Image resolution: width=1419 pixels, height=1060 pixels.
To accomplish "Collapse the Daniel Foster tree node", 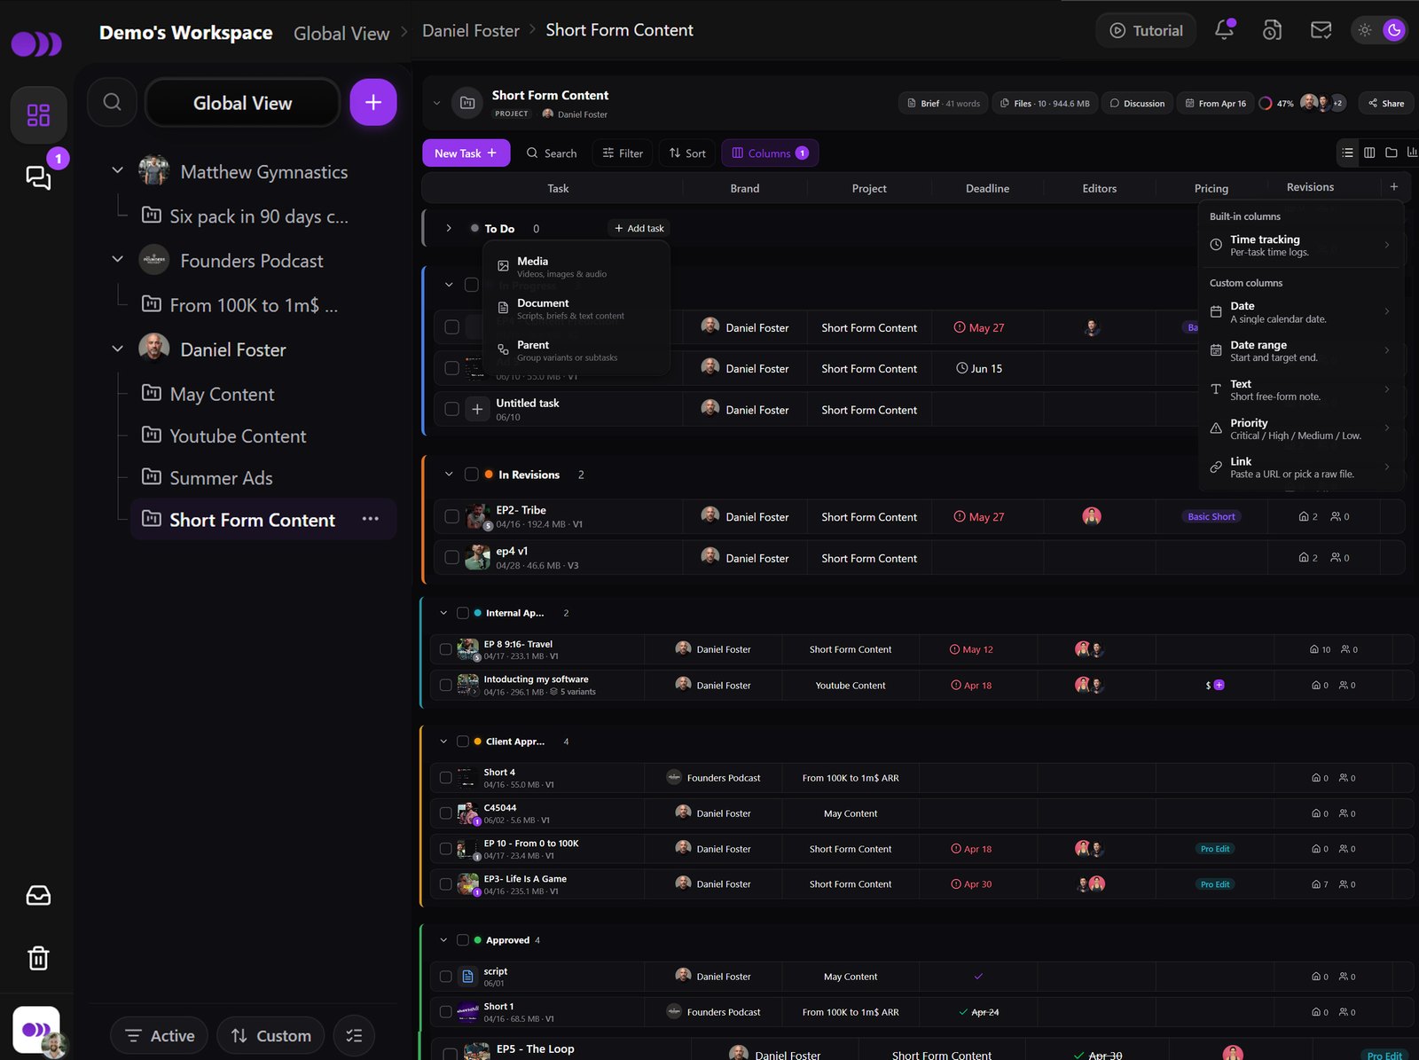I will pyautogui.click(x=117, y=349).
